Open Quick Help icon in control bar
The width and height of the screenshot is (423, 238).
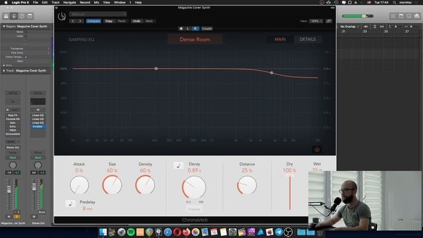click(x=22, y=16)
